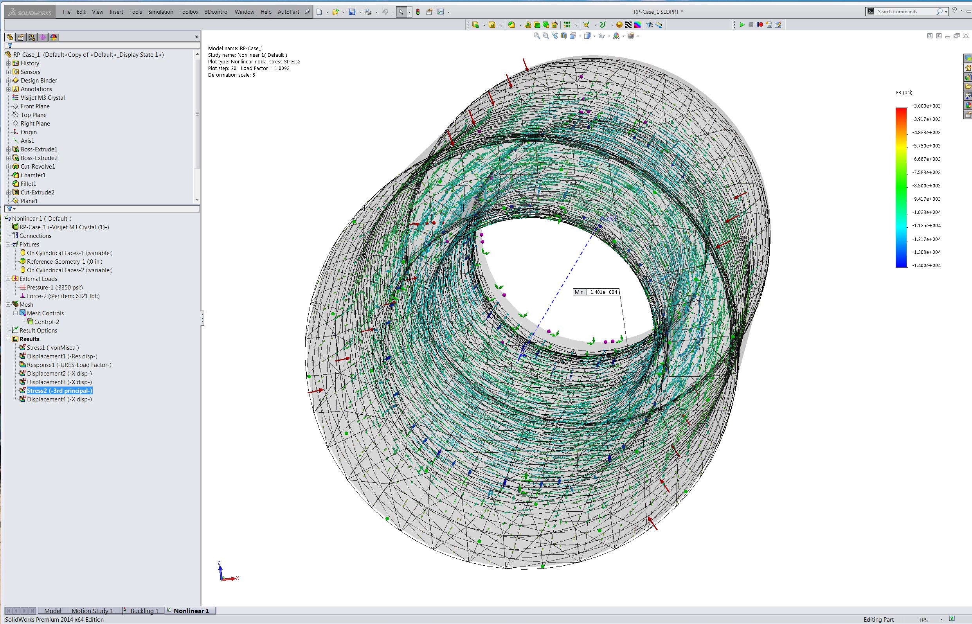
Task: Open the display style dropdown arrow
Action: [595, 36]
